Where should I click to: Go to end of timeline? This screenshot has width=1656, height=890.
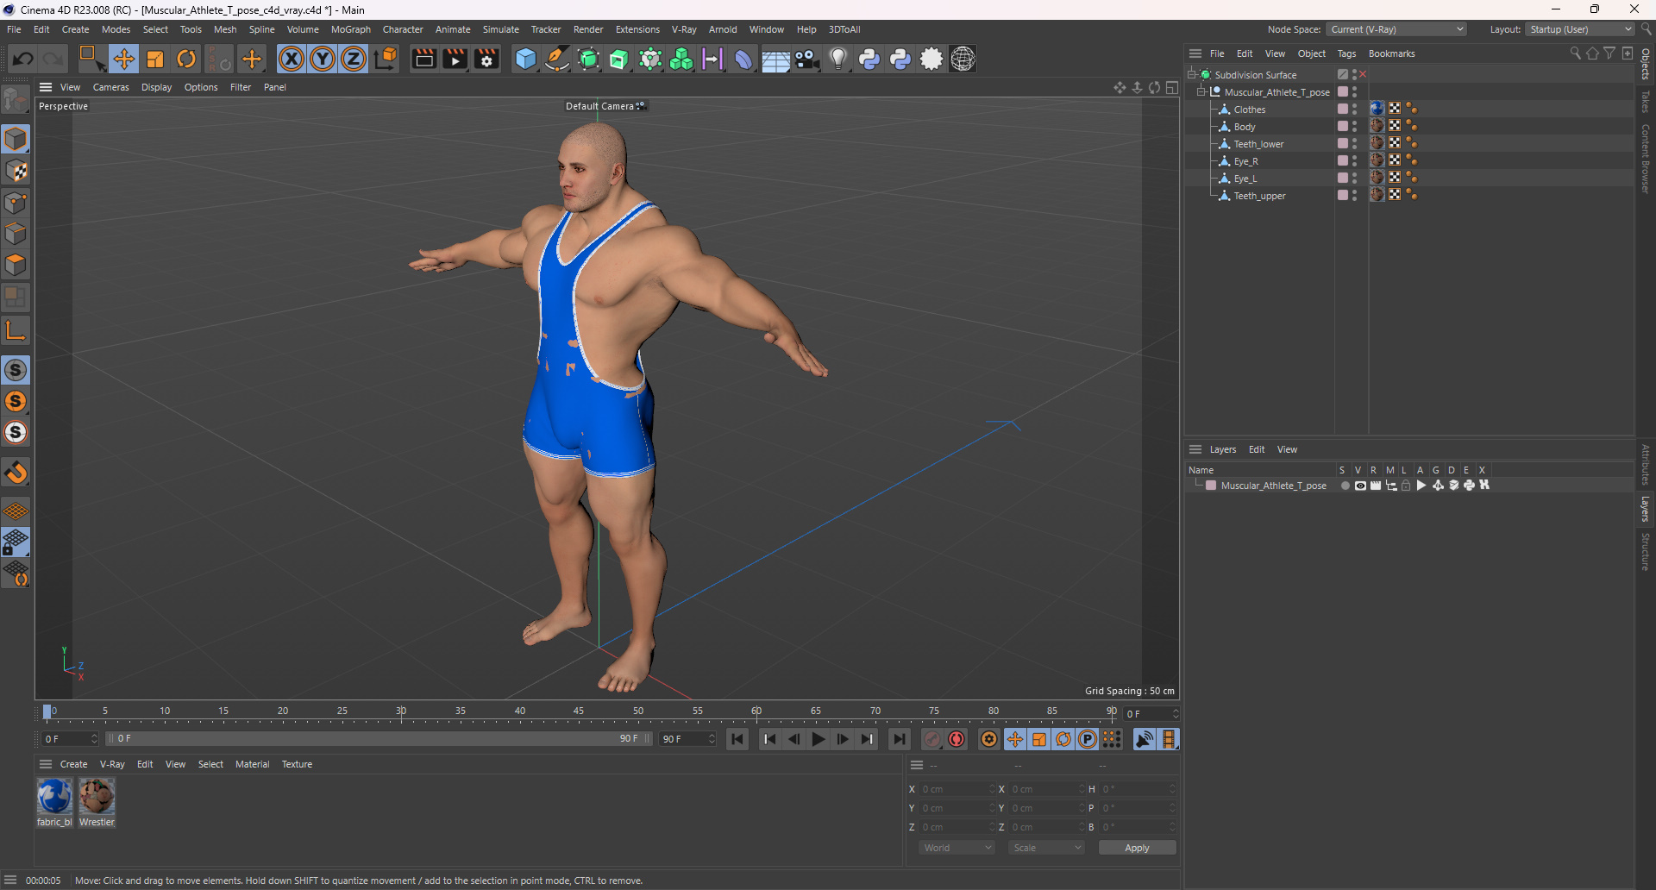pyautogui.click(x=900, y=739)
